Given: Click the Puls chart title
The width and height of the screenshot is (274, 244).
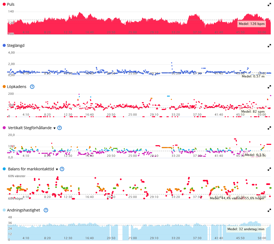Looking at the screenshot, I should 11,4.
